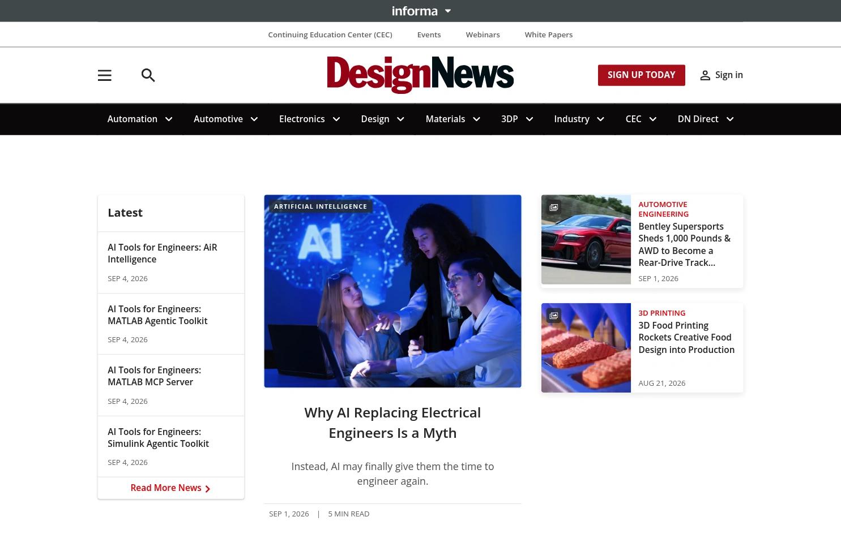Open the Industry menu item

pyautogui.click(x=571, y=119)
